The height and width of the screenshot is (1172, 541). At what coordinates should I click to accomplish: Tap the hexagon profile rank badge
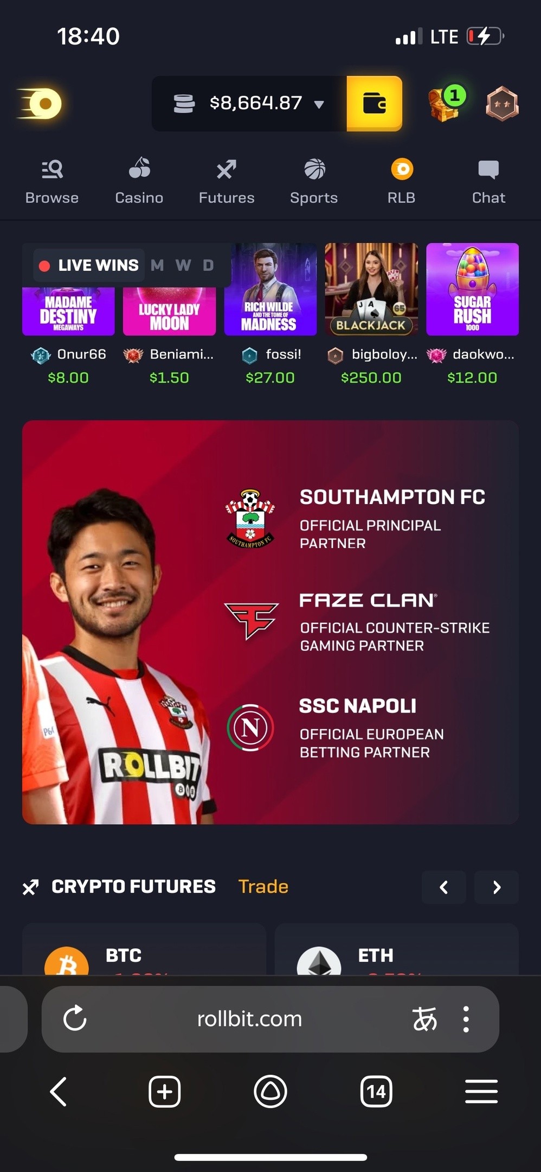click(502, 103)
